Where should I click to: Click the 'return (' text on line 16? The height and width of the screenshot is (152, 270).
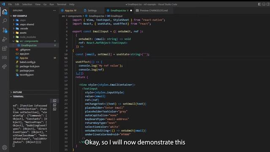click(82, 77)
